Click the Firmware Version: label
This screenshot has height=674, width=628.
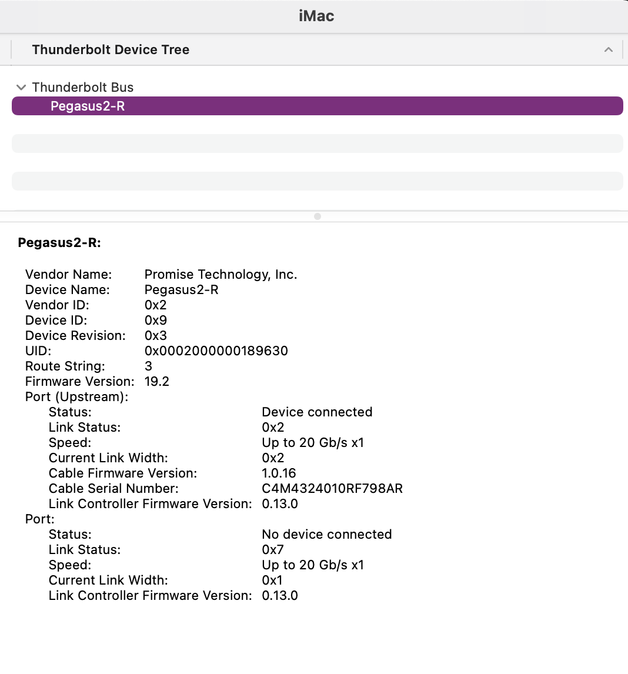click(80, 381)
